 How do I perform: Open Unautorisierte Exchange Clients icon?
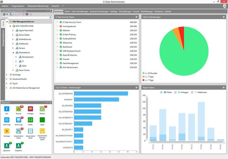[42, 131]
